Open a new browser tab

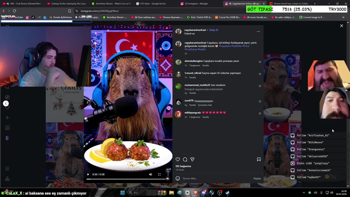pyautogui.click(x=315, y=4)
